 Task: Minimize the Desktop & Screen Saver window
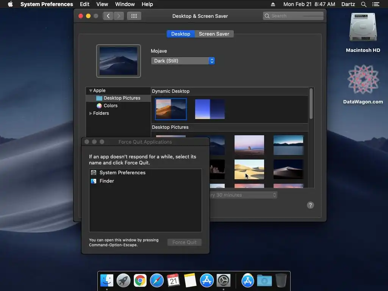(x=88, y=16)
